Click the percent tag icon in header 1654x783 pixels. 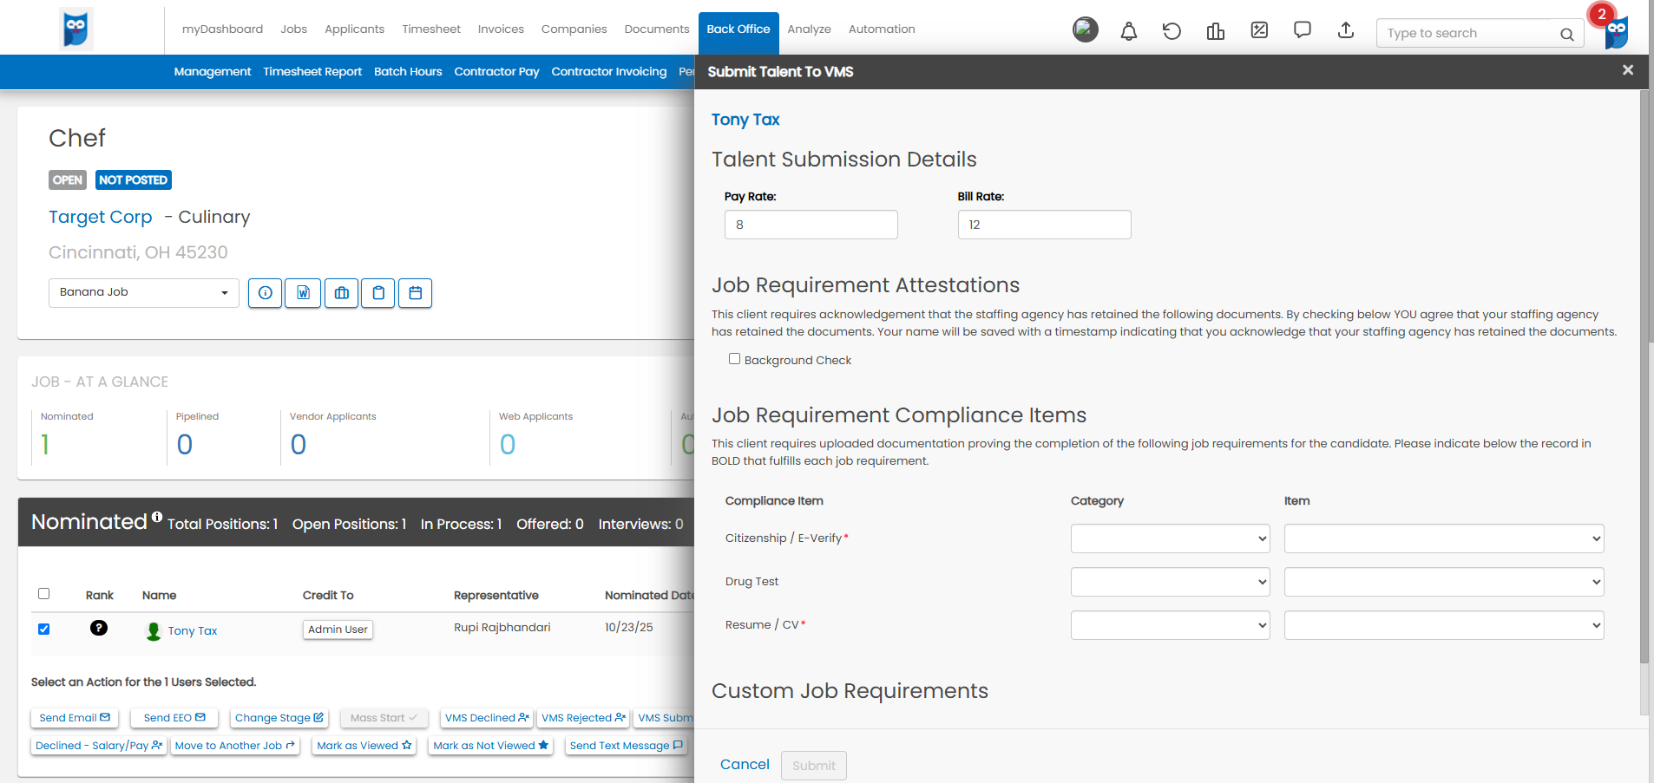click(x=1259, y=30)
